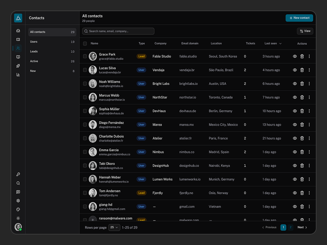Click the page 1 button
The height and width of the screenshot is (245, 327).
click(x=283, y=227)
